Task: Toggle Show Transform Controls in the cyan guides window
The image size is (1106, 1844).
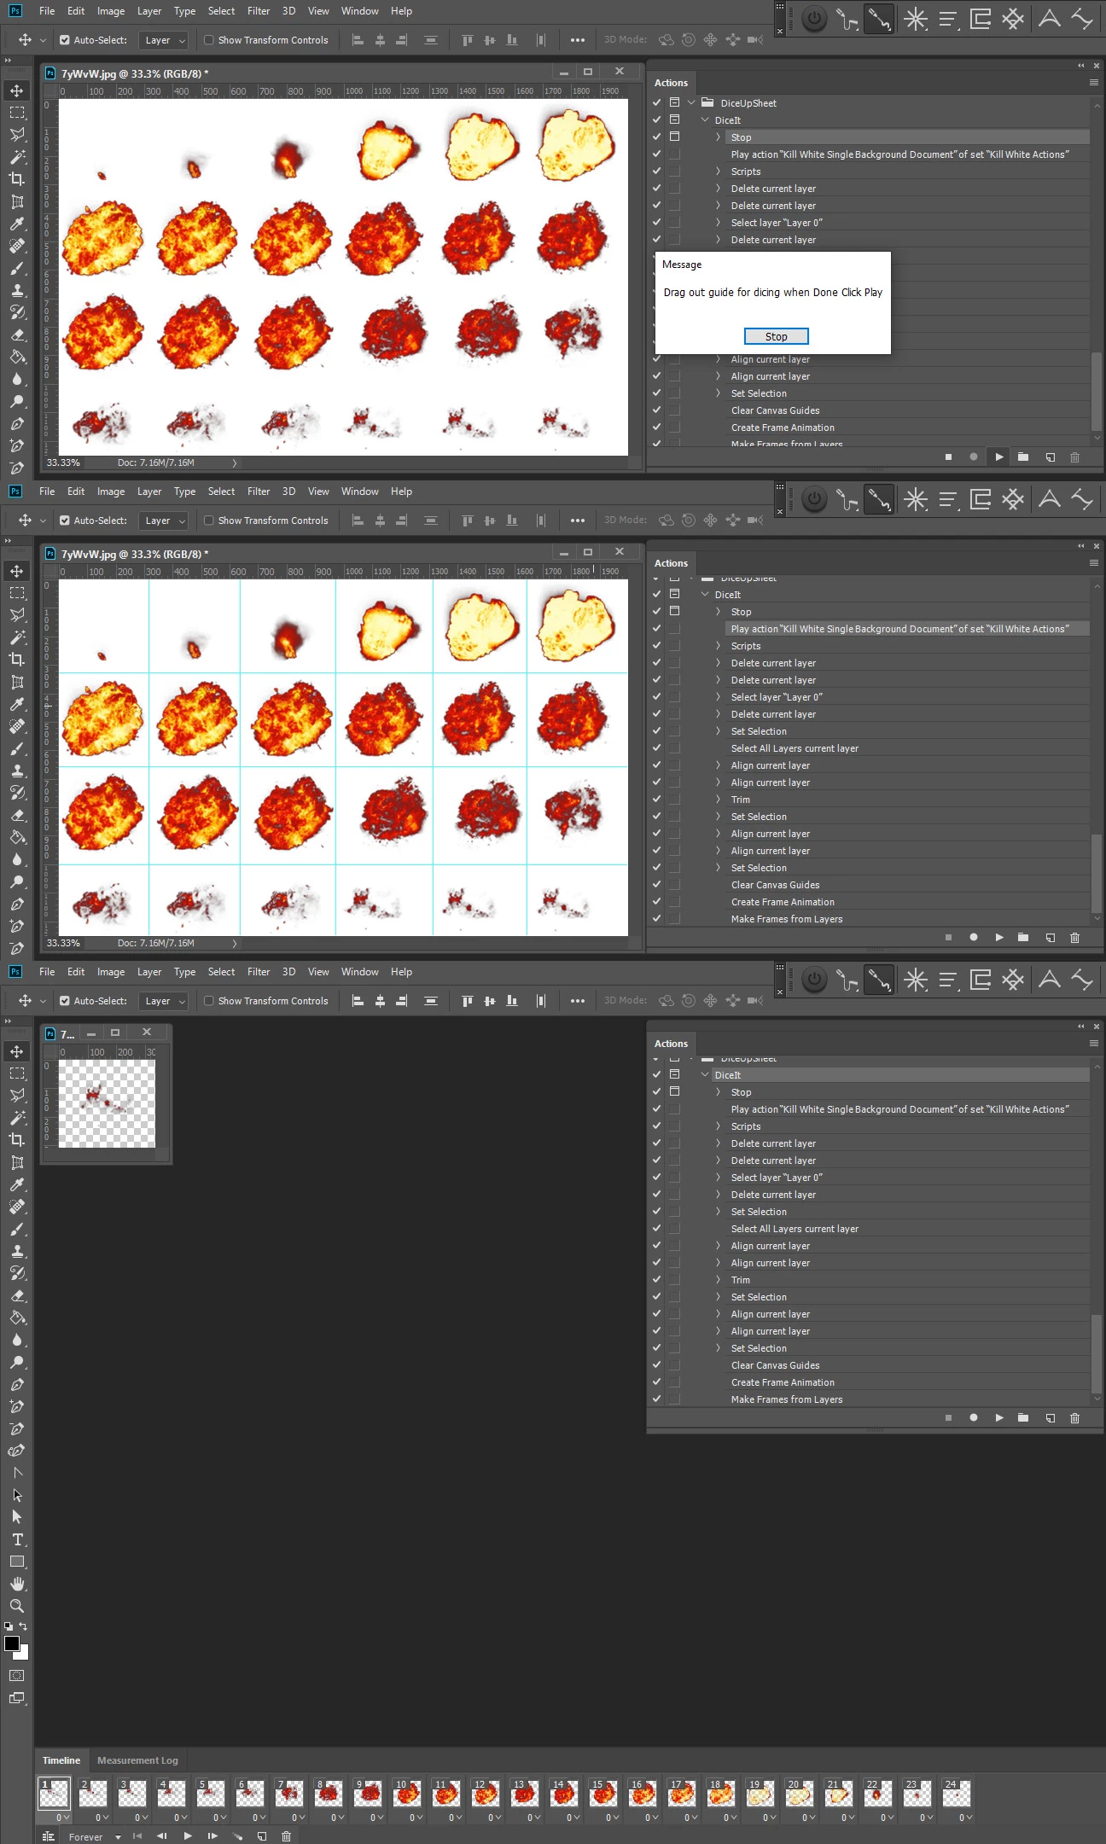Action: pyautogui.click(x=209, y=521)
